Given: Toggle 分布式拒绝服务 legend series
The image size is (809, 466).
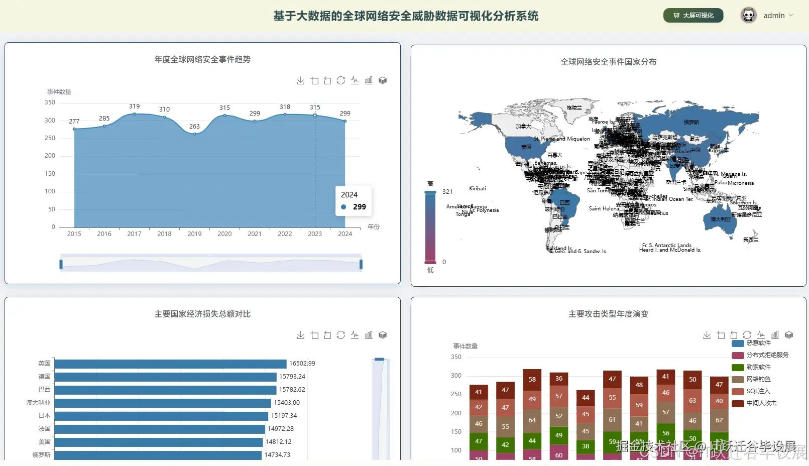Looking at the screenshot, I should click(760, 355).
